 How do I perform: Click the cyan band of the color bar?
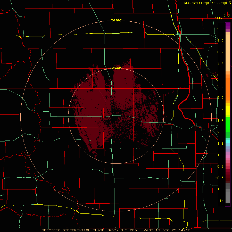pos(228,142)
